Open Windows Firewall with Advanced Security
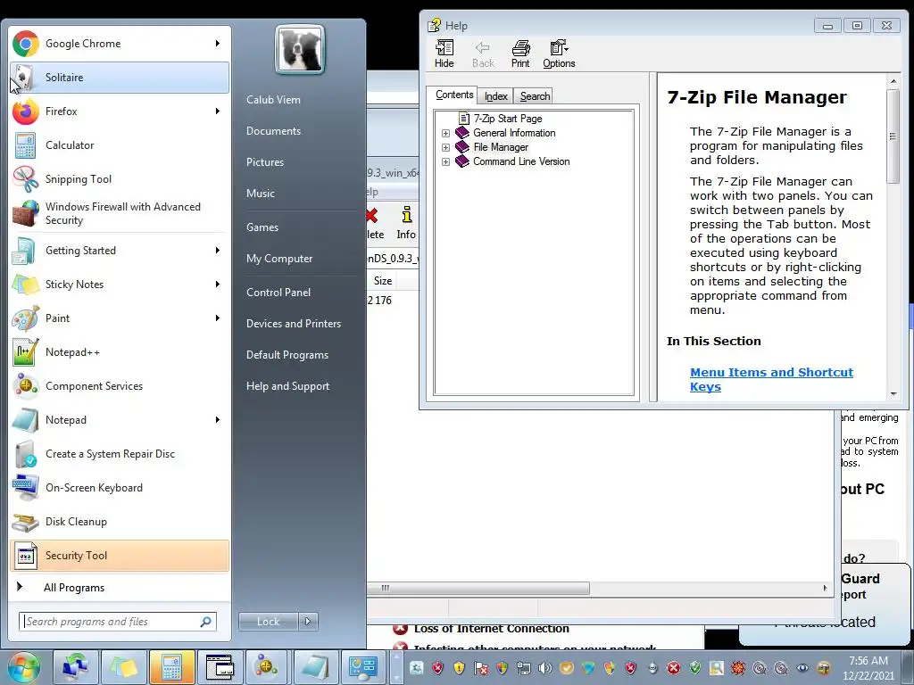This screenshot has height=685, width=914. click(120, 213)
